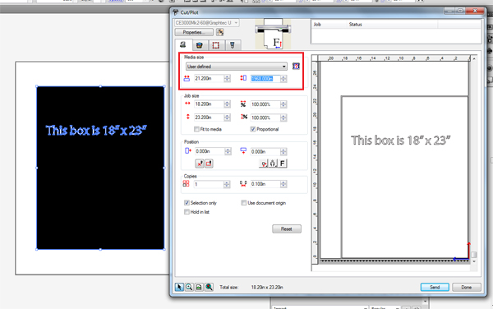This screenshot has height=309, width=493.
Task: Click the rotate icon left of F button
Action: 273,164
